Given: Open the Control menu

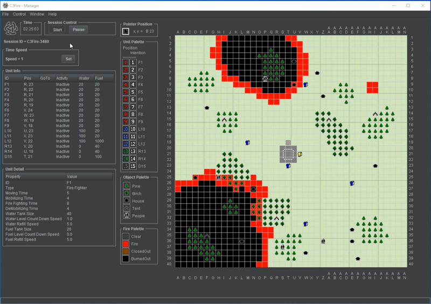Looking at the screenshot, I should (x=19, y=13).
